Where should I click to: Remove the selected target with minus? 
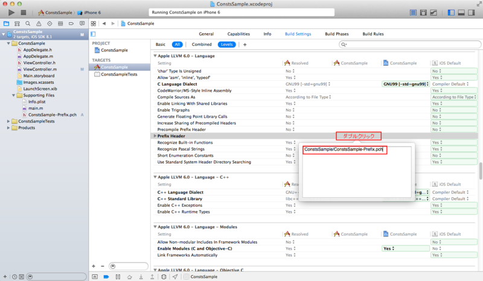103,266
